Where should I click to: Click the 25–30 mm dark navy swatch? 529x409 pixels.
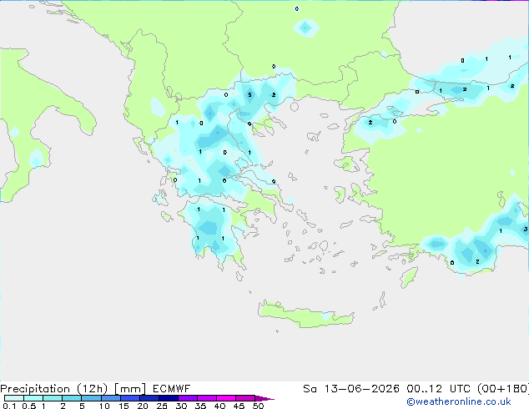(169, 398)
